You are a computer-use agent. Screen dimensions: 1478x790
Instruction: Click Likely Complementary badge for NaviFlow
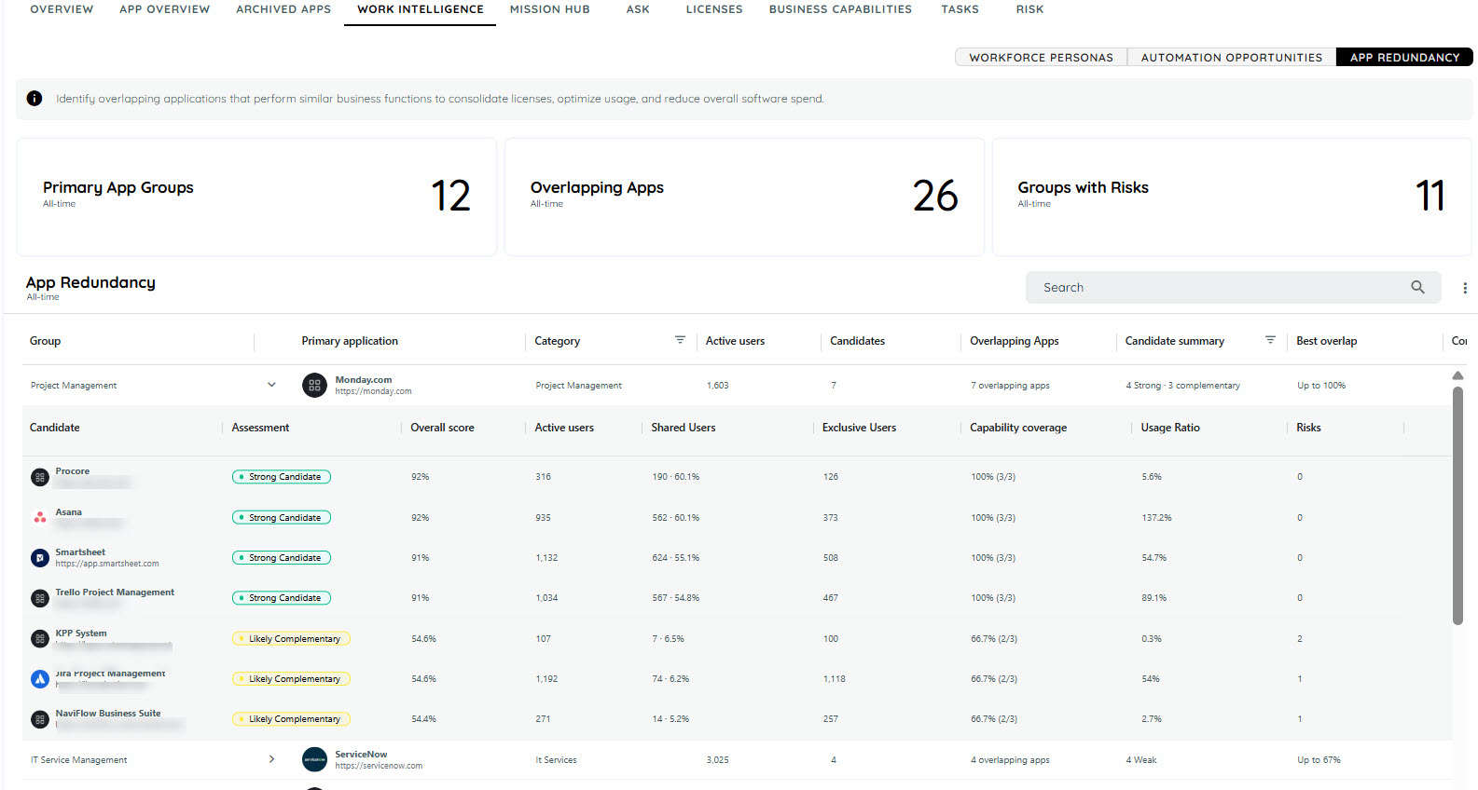coord(291,719)
